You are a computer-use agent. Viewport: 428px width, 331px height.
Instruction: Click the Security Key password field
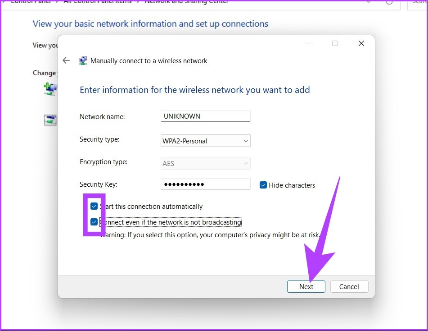(x=205, y=184)
